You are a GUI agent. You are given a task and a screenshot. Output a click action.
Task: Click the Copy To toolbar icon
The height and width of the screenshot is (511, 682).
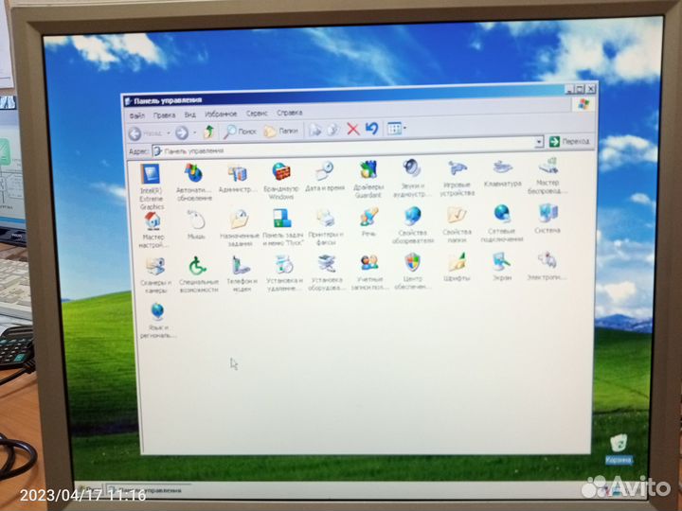point(333,130)
